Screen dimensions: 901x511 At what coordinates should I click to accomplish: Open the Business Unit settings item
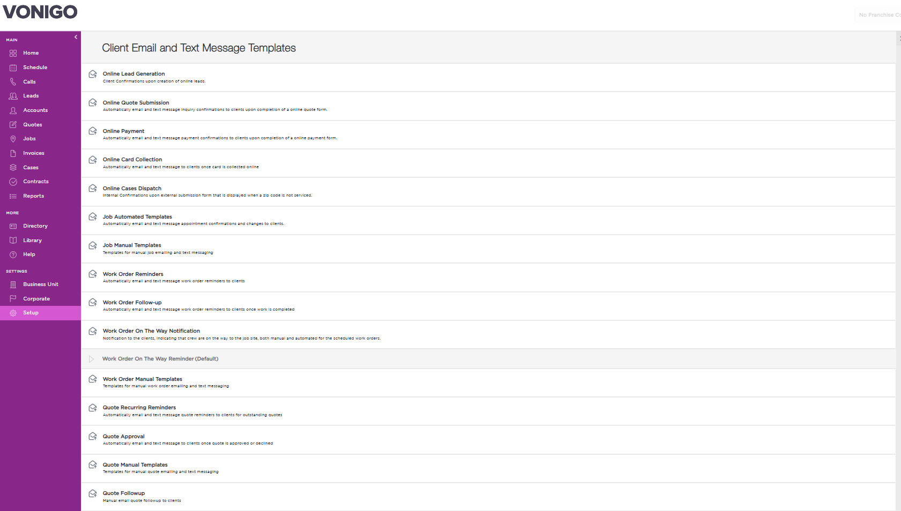click(x=40, y=284)
